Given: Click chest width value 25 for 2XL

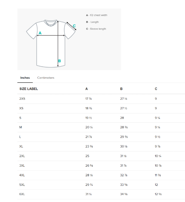Looking at the screenshot, I should [87, 156].
